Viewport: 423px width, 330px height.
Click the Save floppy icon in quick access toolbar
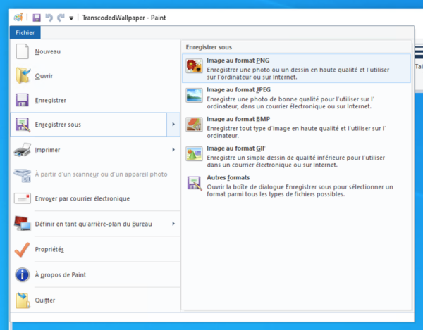(x=37, y=18)
